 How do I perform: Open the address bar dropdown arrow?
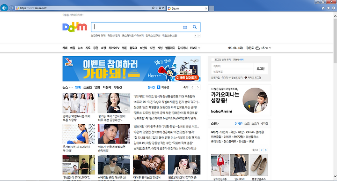[156, 8]
